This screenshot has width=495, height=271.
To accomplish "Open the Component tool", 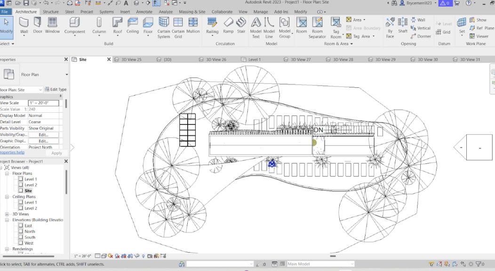I will [74, 26].
